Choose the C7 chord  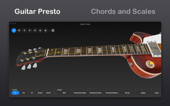pos(32,93)
